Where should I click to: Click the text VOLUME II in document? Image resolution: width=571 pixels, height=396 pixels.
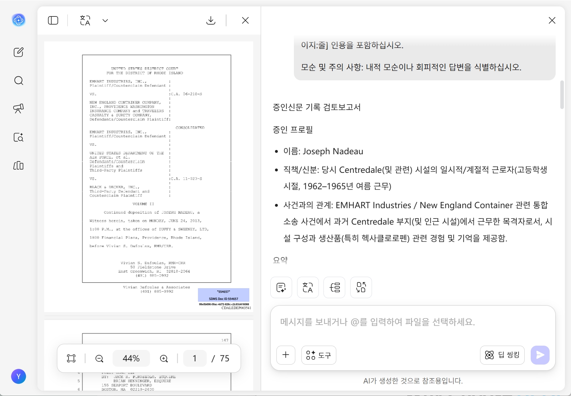pos(143,204)
